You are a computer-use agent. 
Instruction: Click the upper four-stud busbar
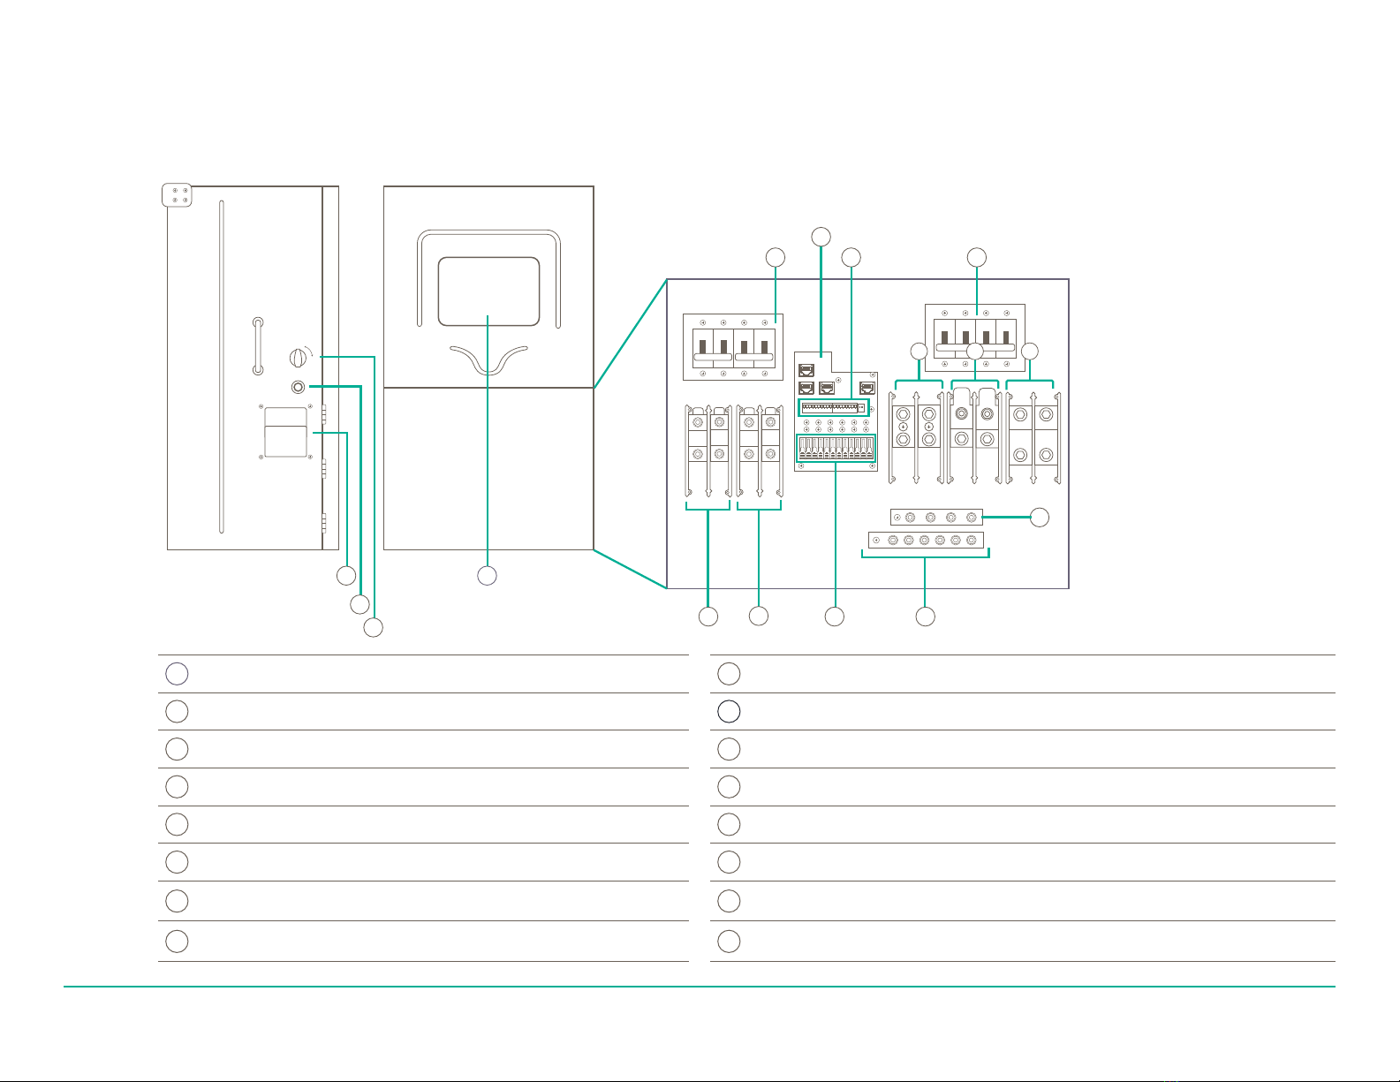[x=935, y=518]
